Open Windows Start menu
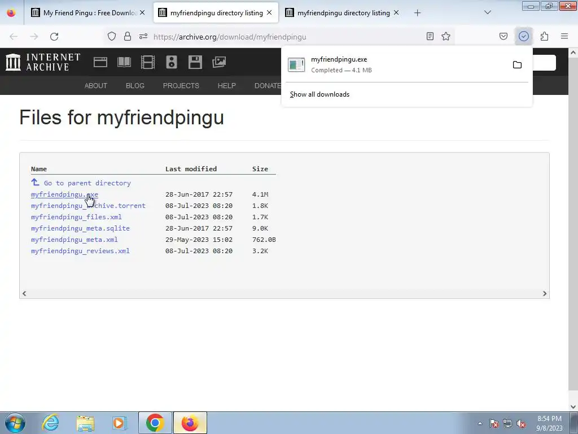The height and width of the screenshot is (434, 578). [x=15, y=423]
